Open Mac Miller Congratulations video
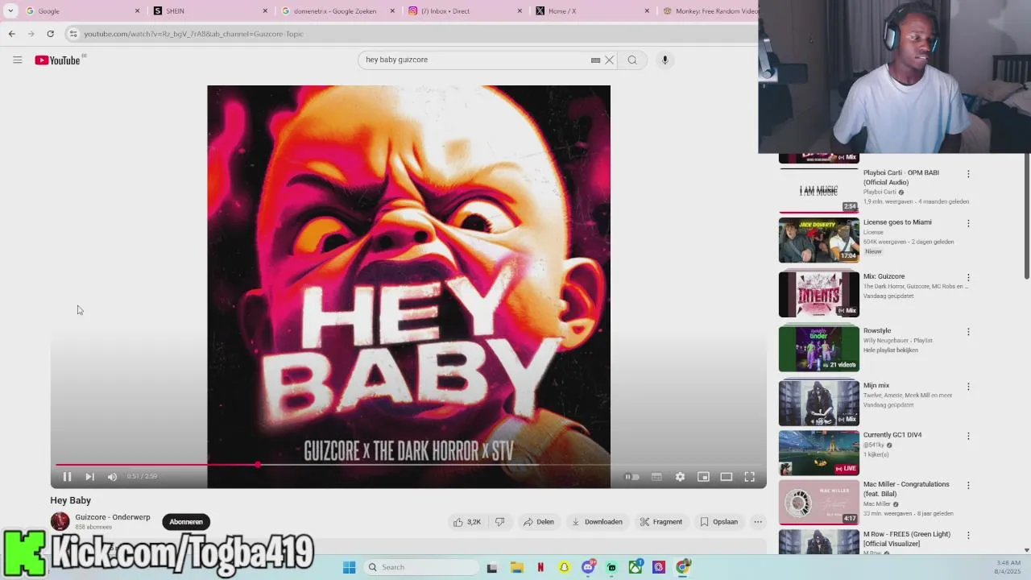Screen dimensions: 1031x580 coord(818,502)
